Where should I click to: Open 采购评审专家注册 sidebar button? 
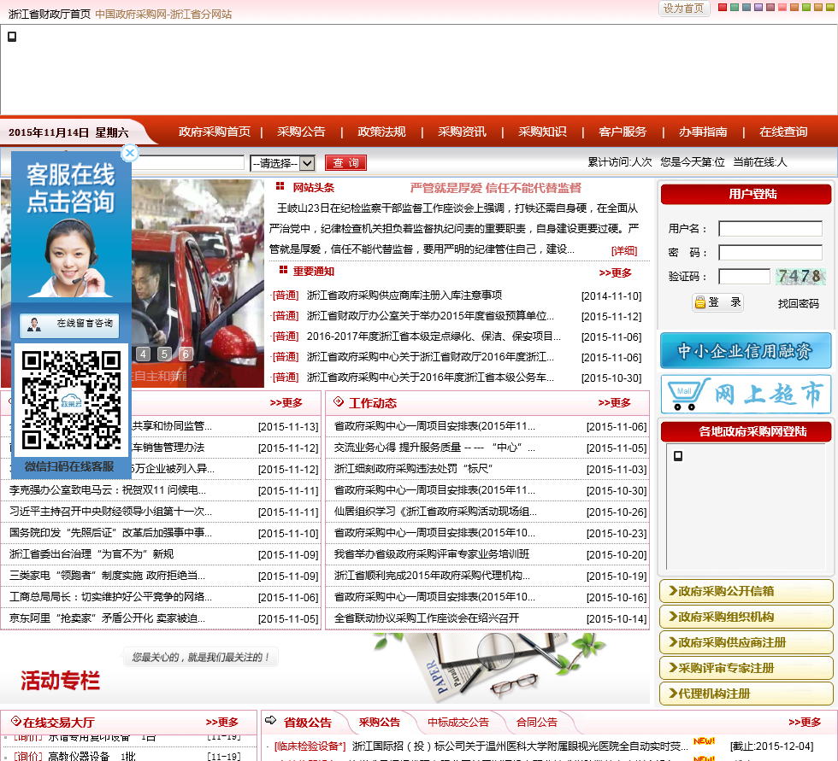(746, 668)
